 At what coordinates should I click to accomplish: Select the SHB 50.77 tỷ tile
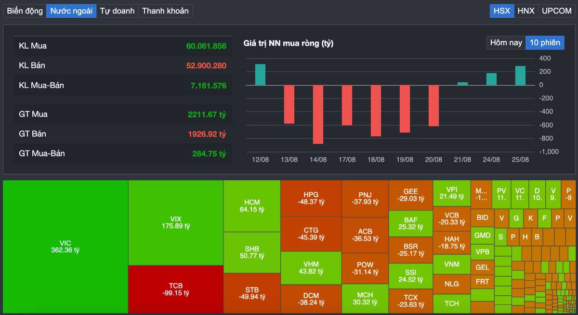point(252,252)
